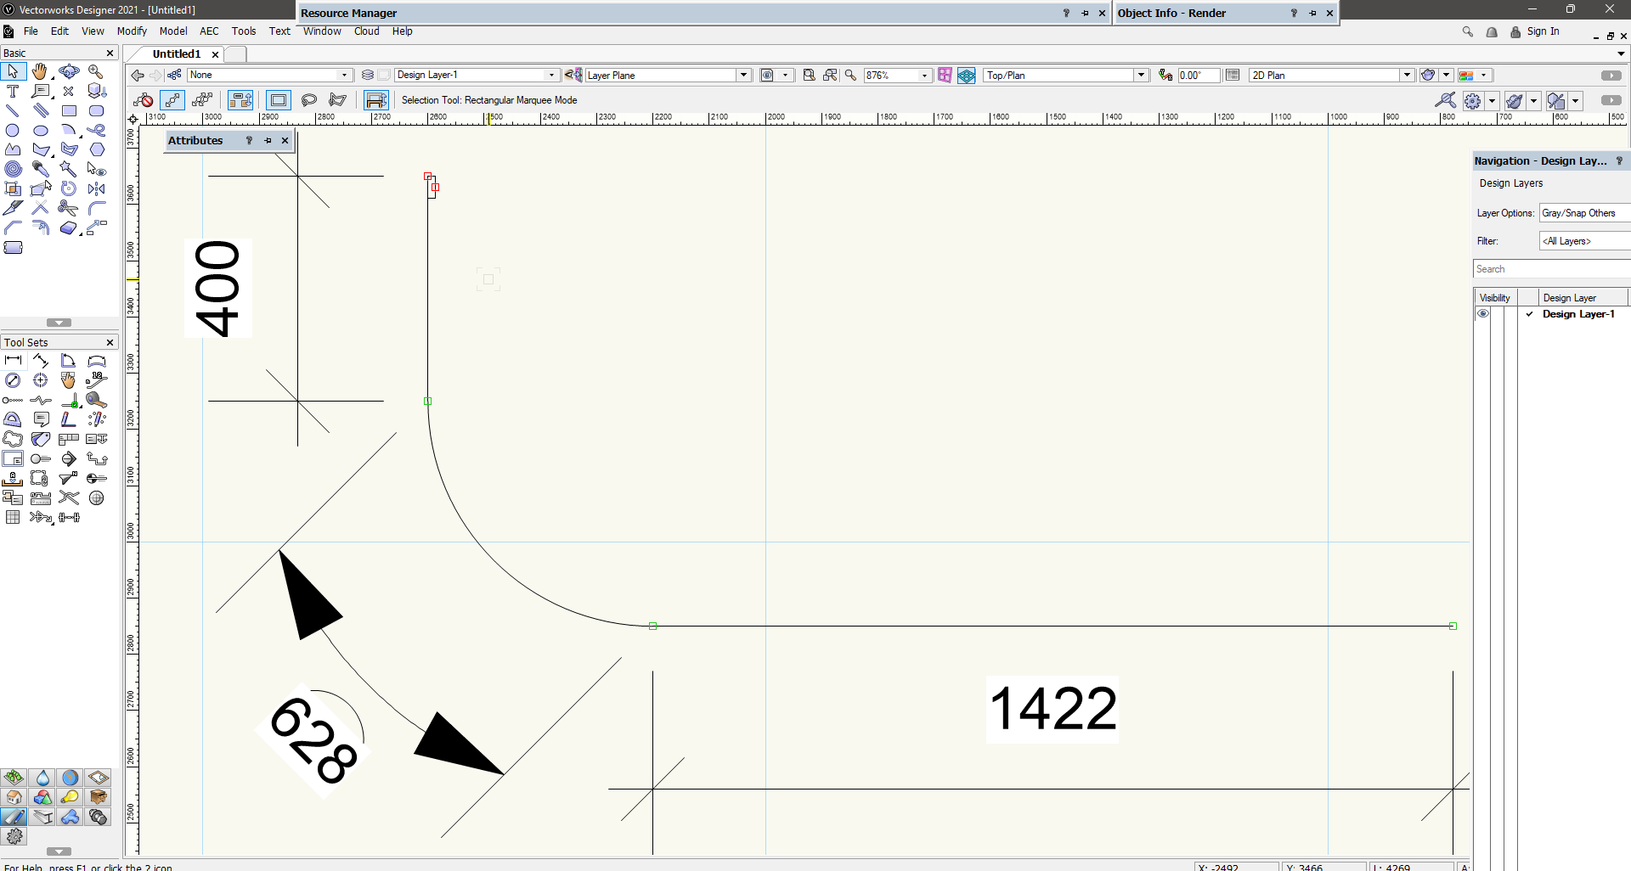Open the 2D Plan render mode dropdown
The height and width of the screenshot is (871, 1631).
tap(1407, 76)
